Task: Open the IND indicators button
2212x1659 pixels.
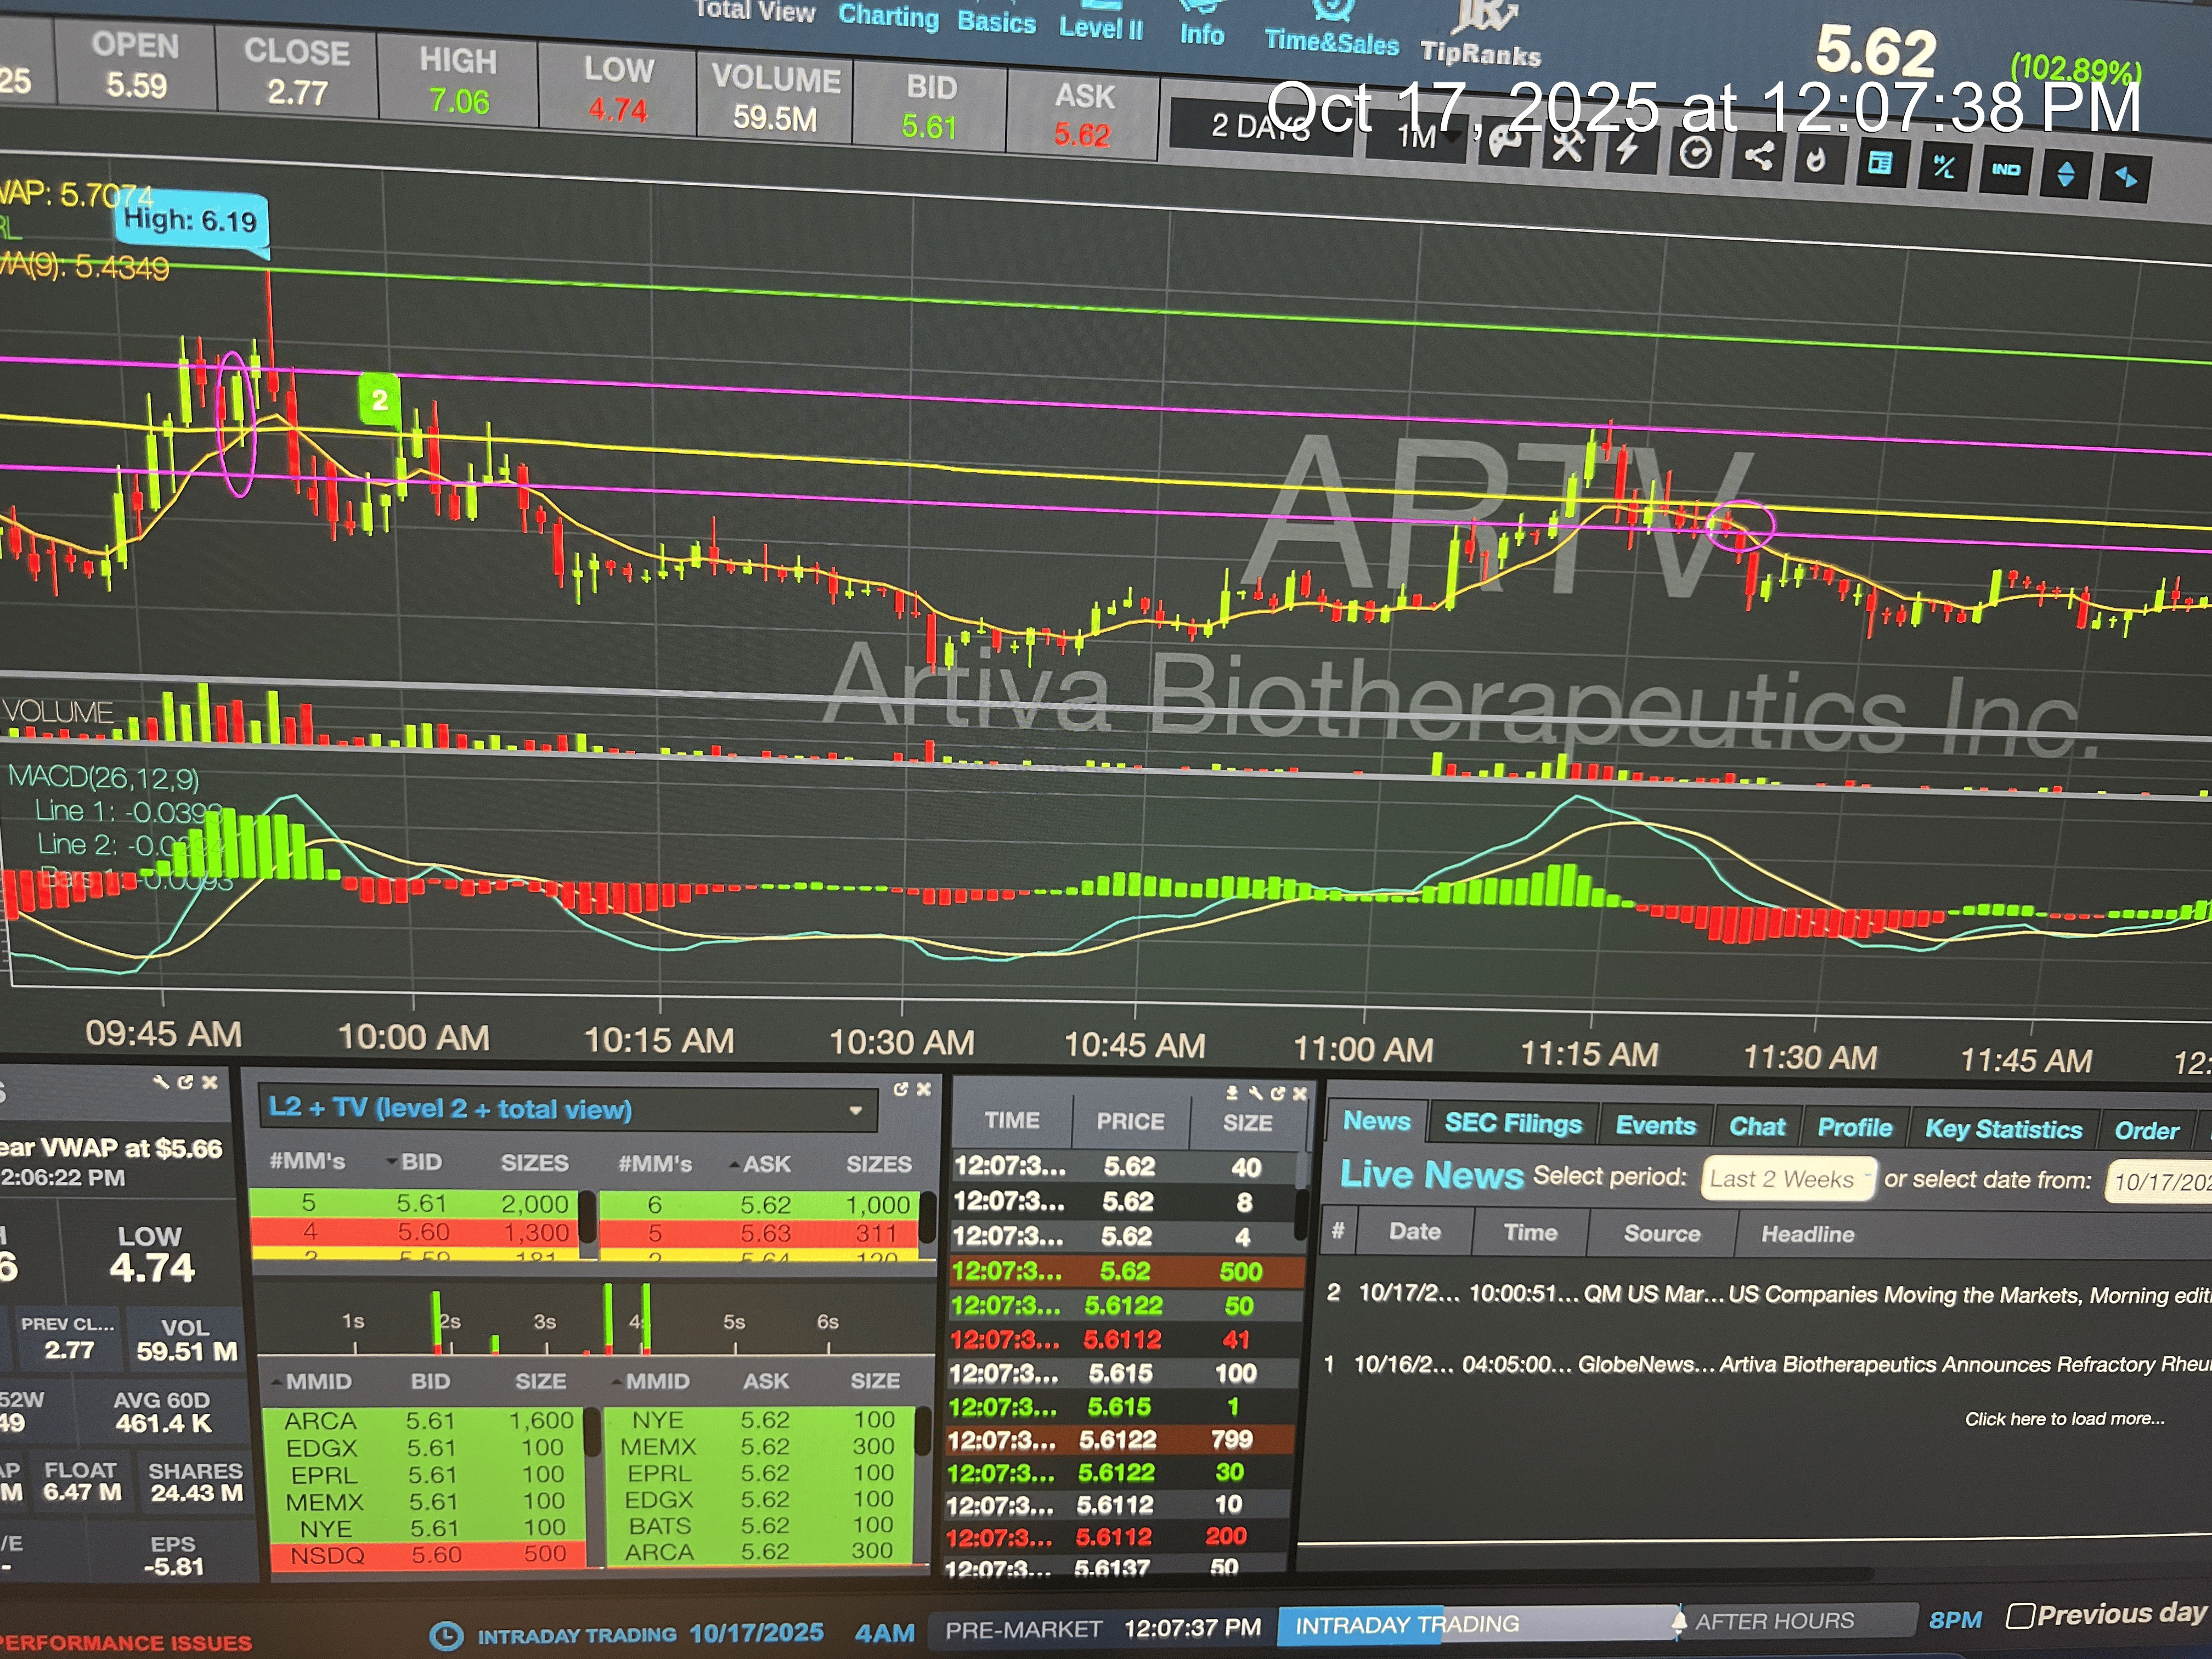Action: tap(2005, 169)
